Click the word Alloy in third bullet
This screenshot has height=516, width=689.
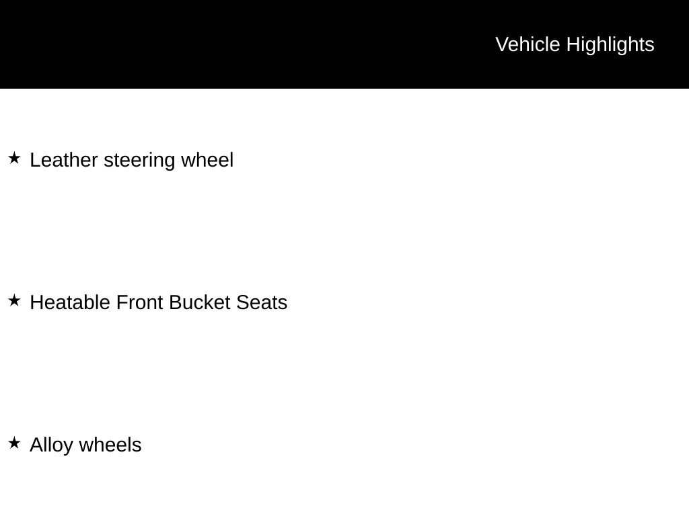(x=52, y=445)
